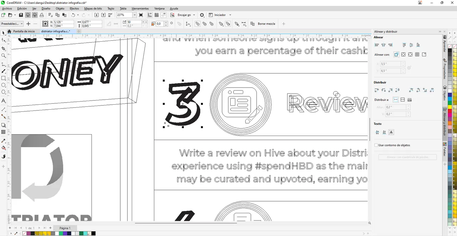
Task: Select the Zoom magnifier tool
Action: (4, 56)
